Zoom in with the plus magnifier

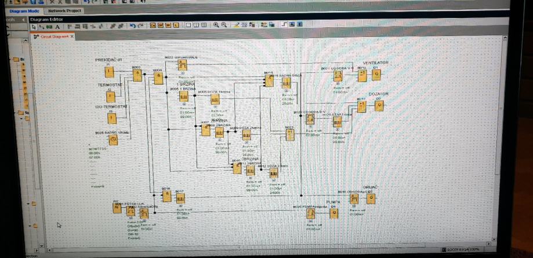coord(216,25)
